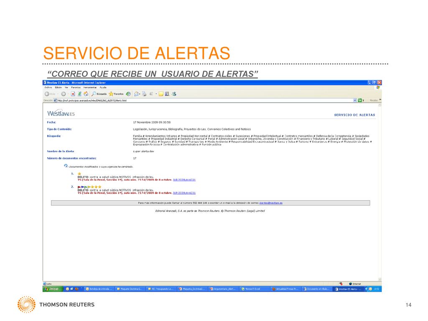This screenshot has height=321, width=428.
Task: Expand the Vínculos links chevron
Action: tap(380, 100)
